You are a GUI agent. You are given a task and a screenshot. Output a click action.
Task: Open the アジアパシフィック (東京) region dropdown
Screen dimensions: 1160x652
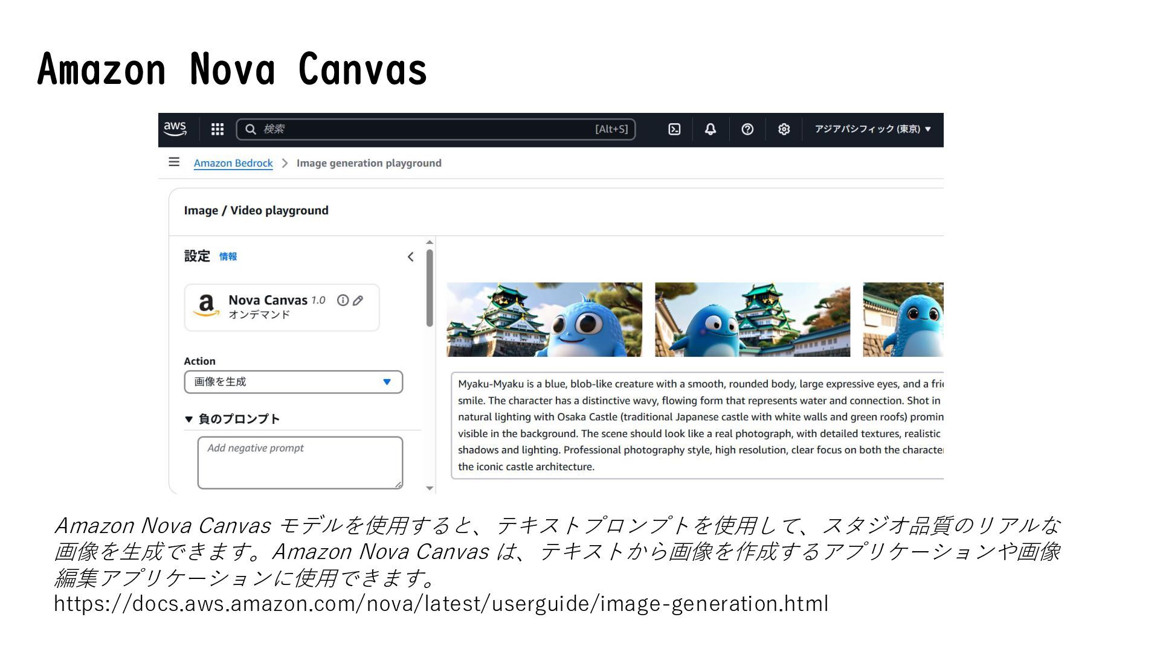872,129
